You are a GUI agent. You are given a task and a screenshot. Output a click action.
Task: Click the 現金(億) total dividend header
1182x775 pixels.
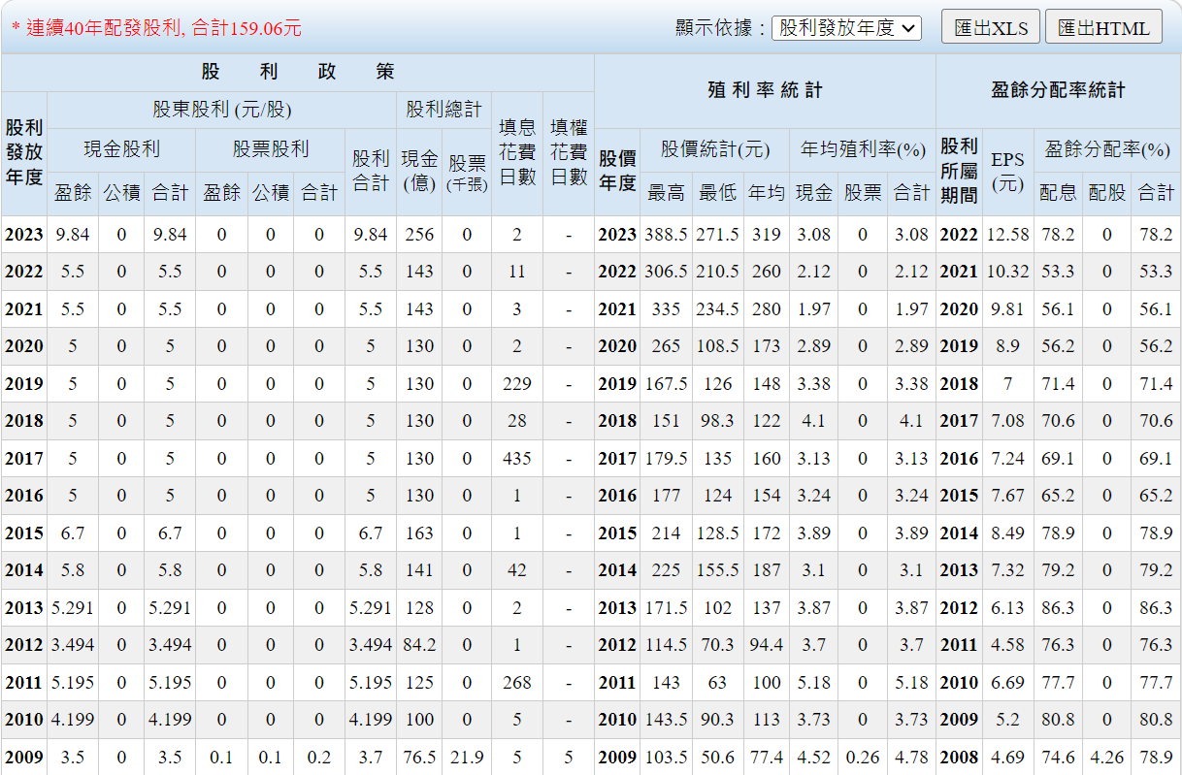coord(419,171)
